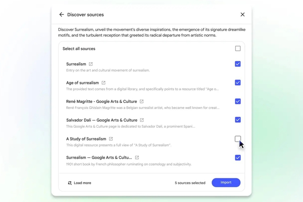
Task: Open external link icon for René Magritte source
Action: (x=142, y=101)
